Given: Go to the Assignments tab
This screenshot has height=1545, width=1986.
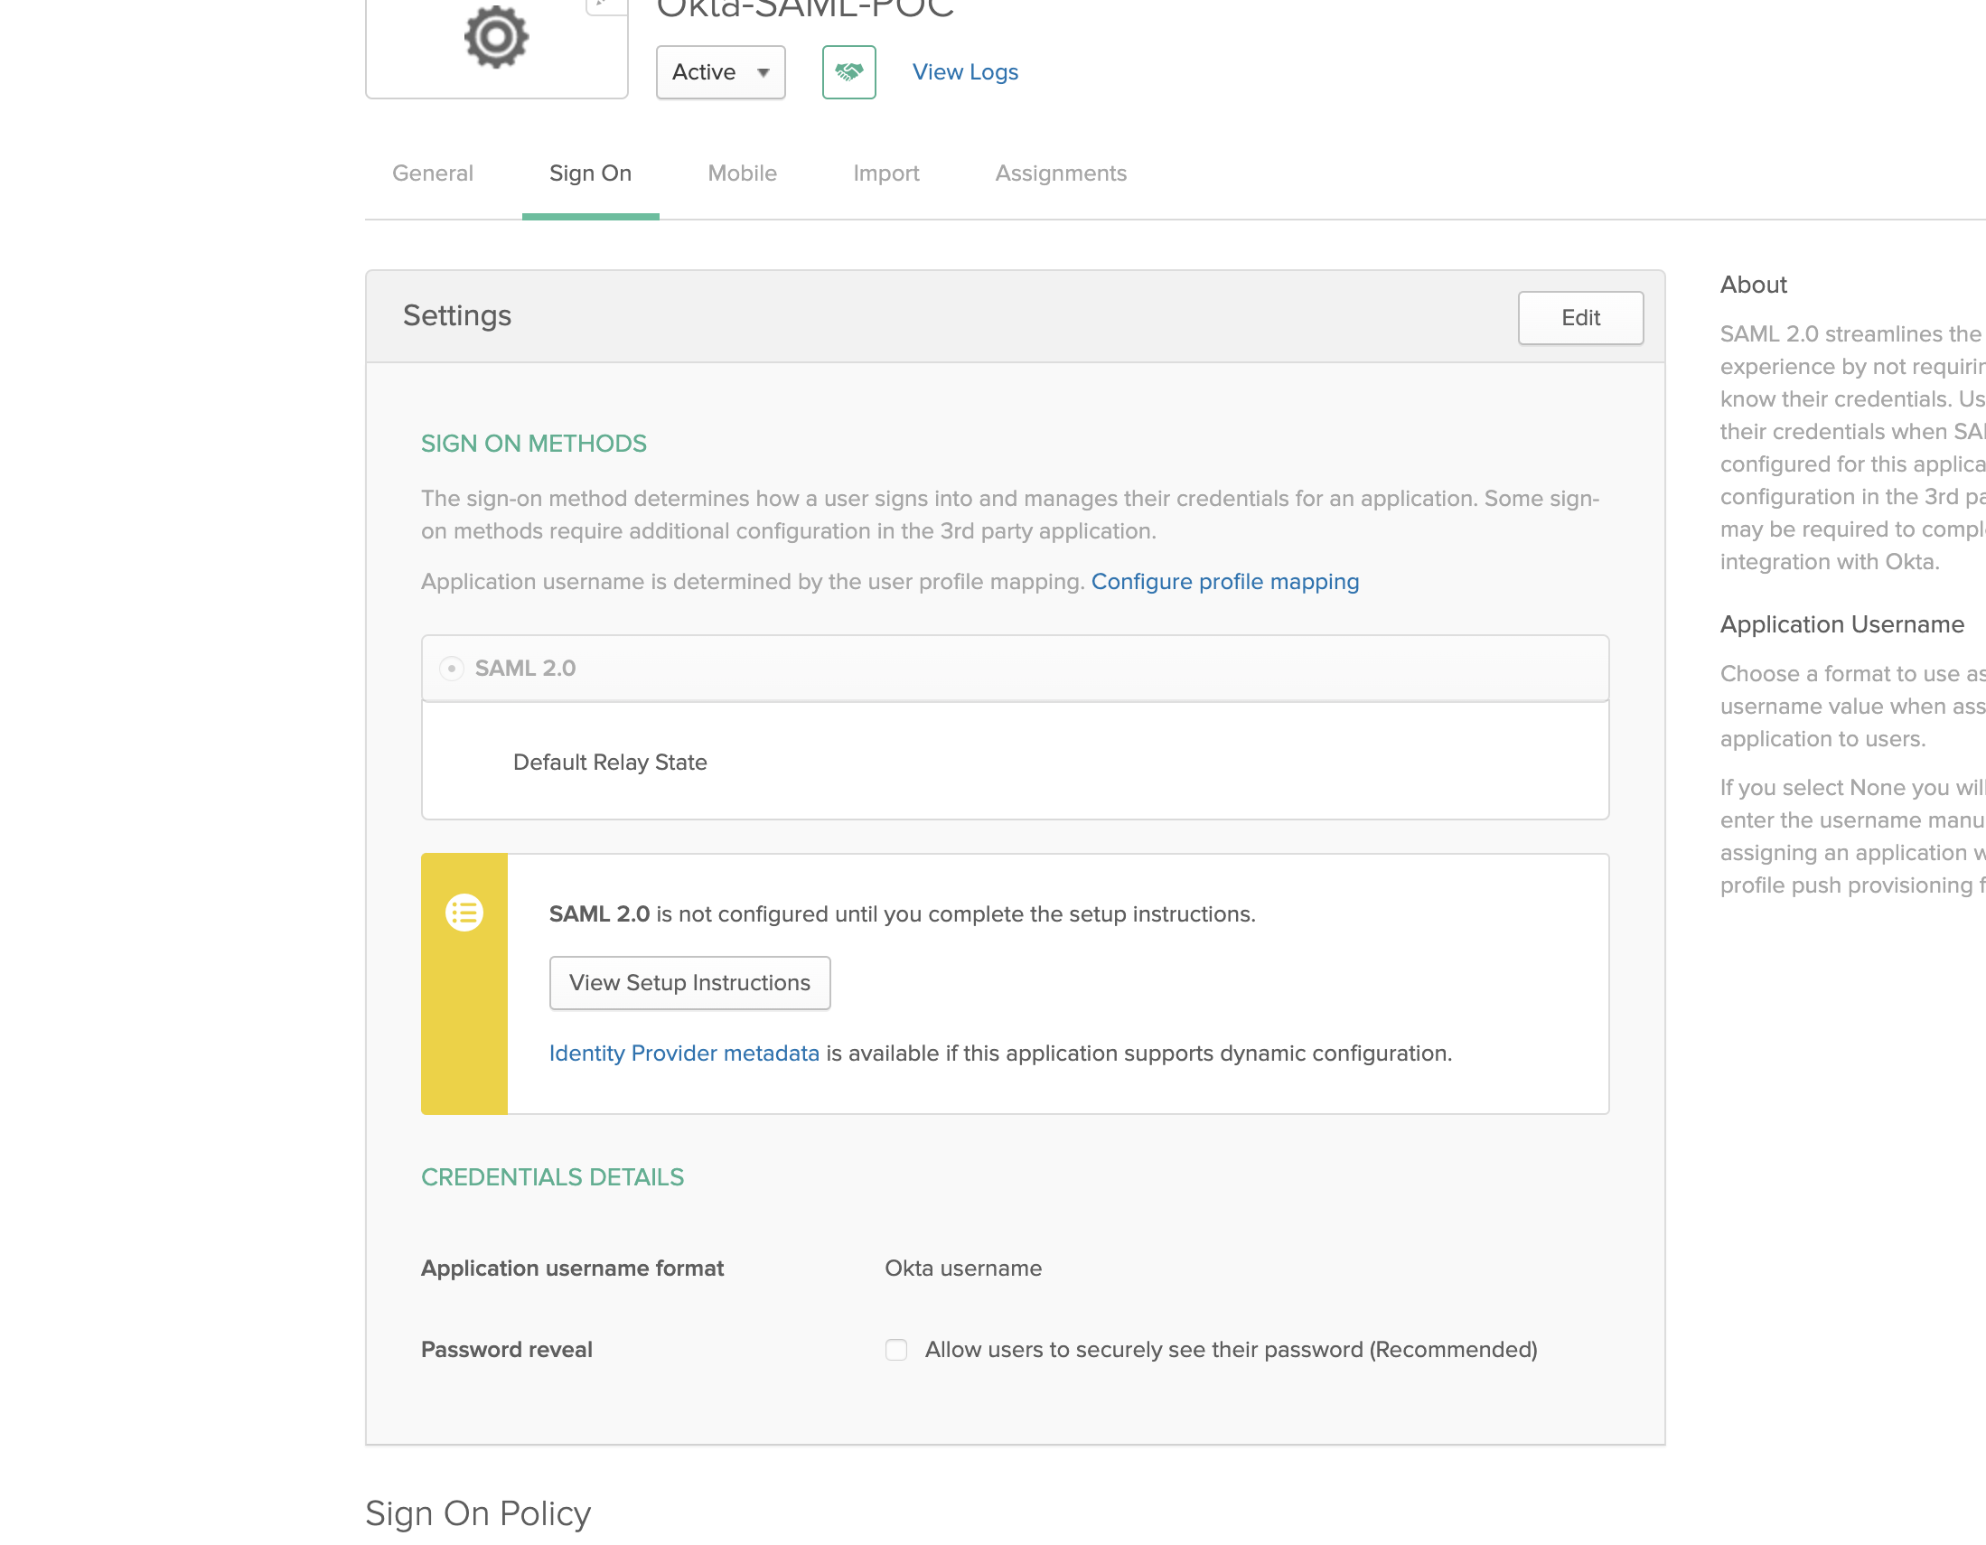Looking at the screenshot, I should (1060, 173).
